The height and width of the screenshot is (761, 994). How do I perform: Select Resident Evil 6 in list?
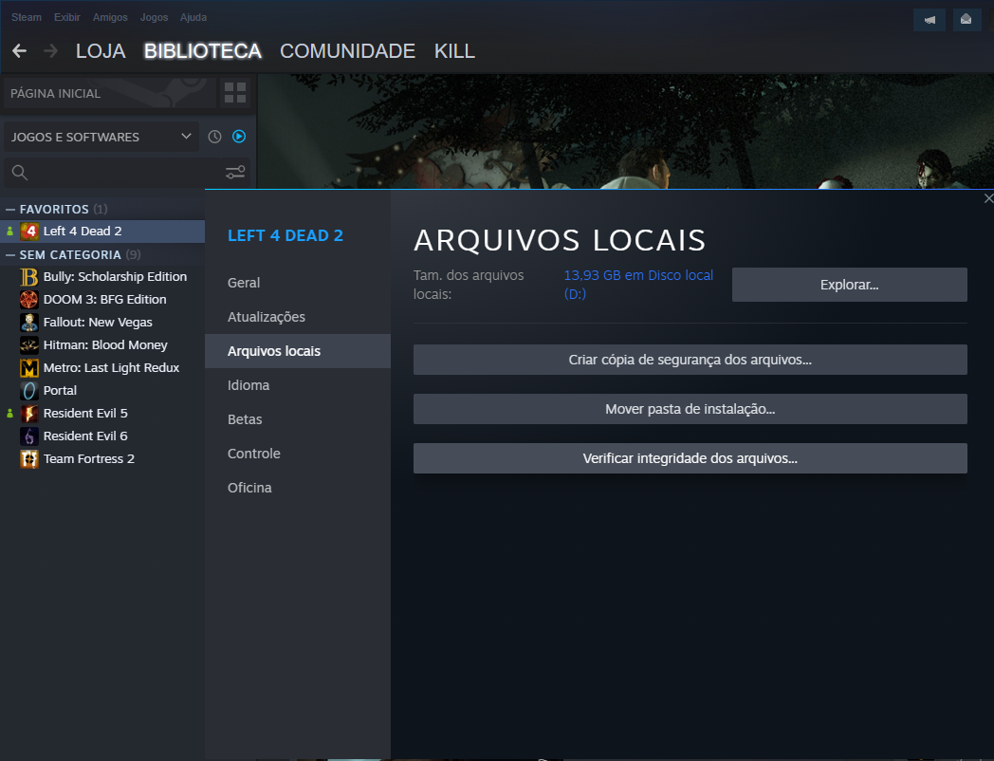tap(102, 436)
